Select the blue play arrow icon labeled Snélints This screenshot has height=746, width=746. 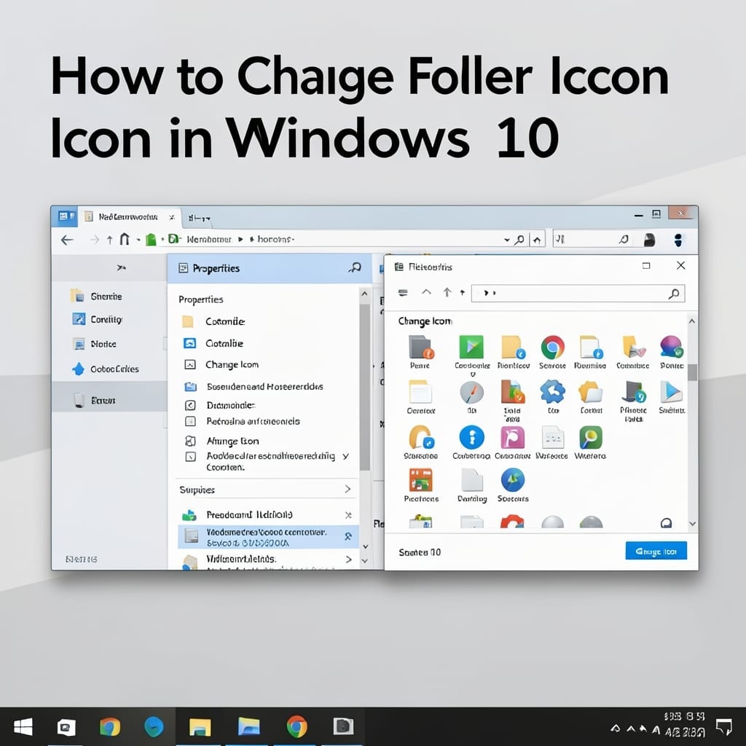(x=671, y=392)
